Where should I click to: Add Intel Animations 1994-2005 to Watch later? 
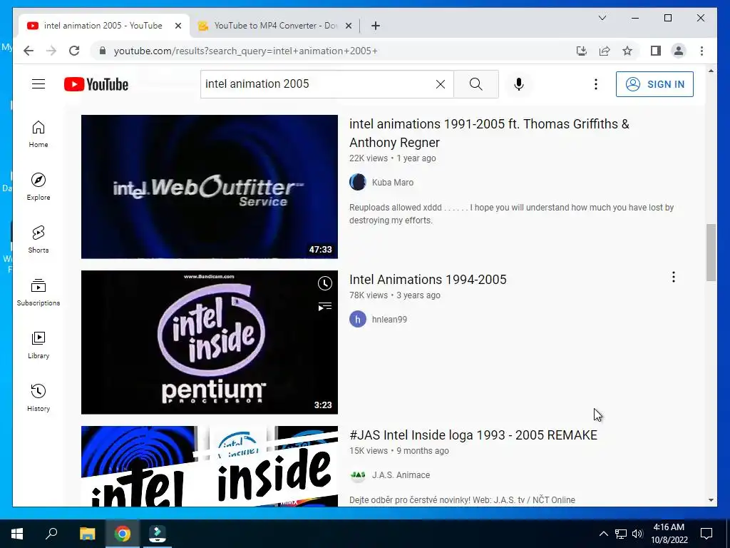[x=325, y=283]
